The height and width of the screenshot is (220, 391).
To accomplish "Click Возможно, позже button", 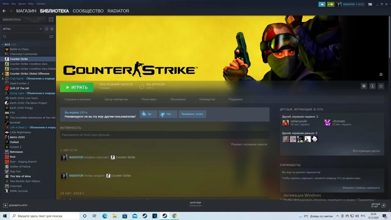I will [192, 114].
